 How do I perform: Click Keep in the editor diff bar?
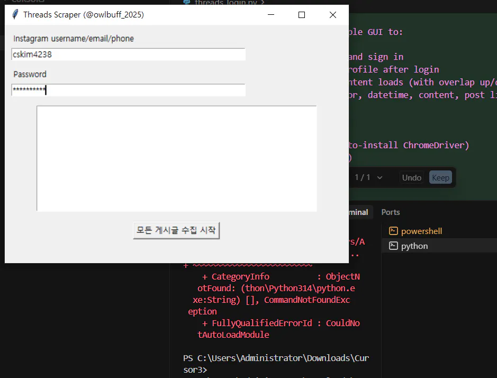coord(440,177)
